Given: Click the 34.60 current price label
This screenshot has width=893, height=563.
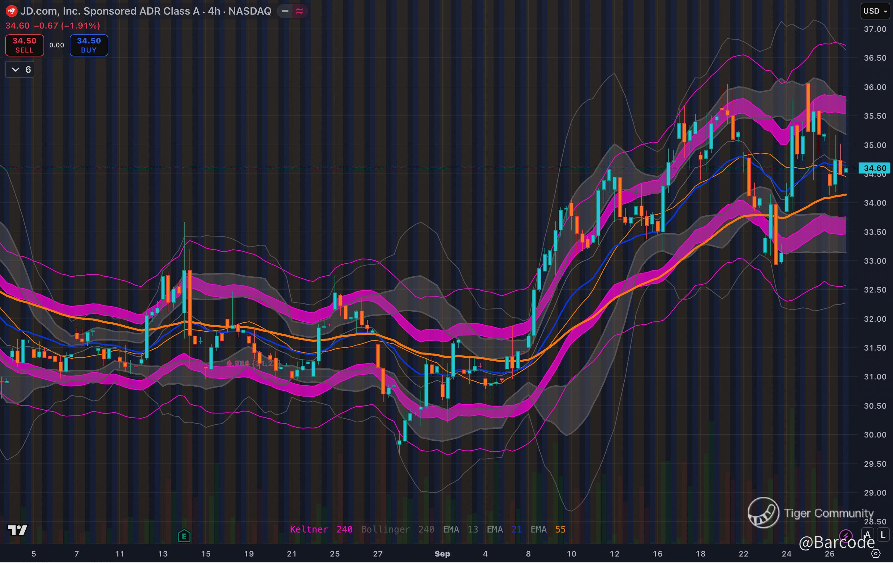Looking at the screenshot, I should pyautogui.click(x=875, y=168).
